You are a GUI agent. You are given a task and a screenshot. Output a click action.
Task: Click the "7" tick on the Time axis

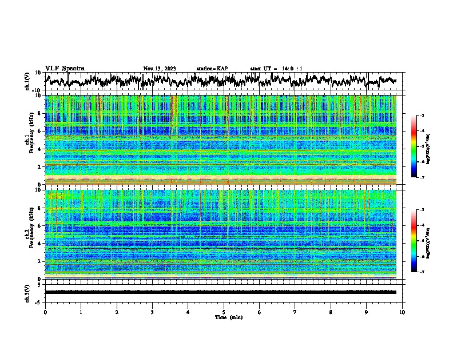[x=295, y=312]
